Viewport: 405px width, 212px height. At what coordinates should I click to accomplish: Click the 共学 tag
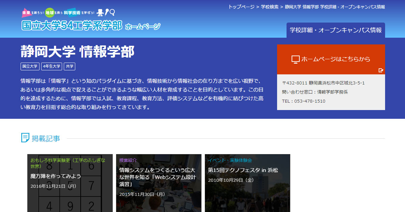(70, 66)
